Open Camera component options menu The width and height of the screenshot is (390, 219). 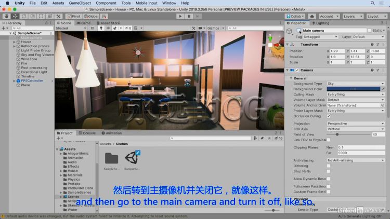pyautogui.click(x=383, y=70)
